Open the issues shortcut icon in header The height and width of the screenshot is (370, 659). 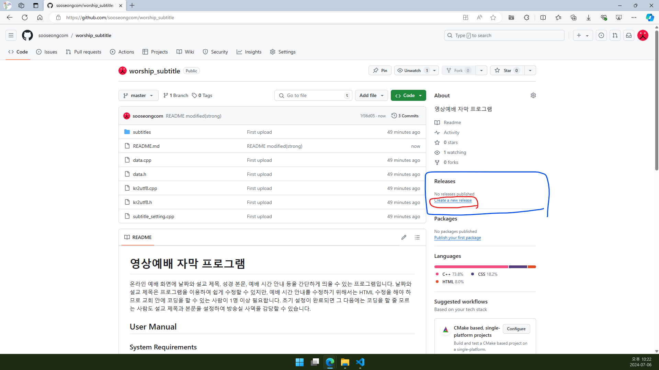[x=601, y=35]
